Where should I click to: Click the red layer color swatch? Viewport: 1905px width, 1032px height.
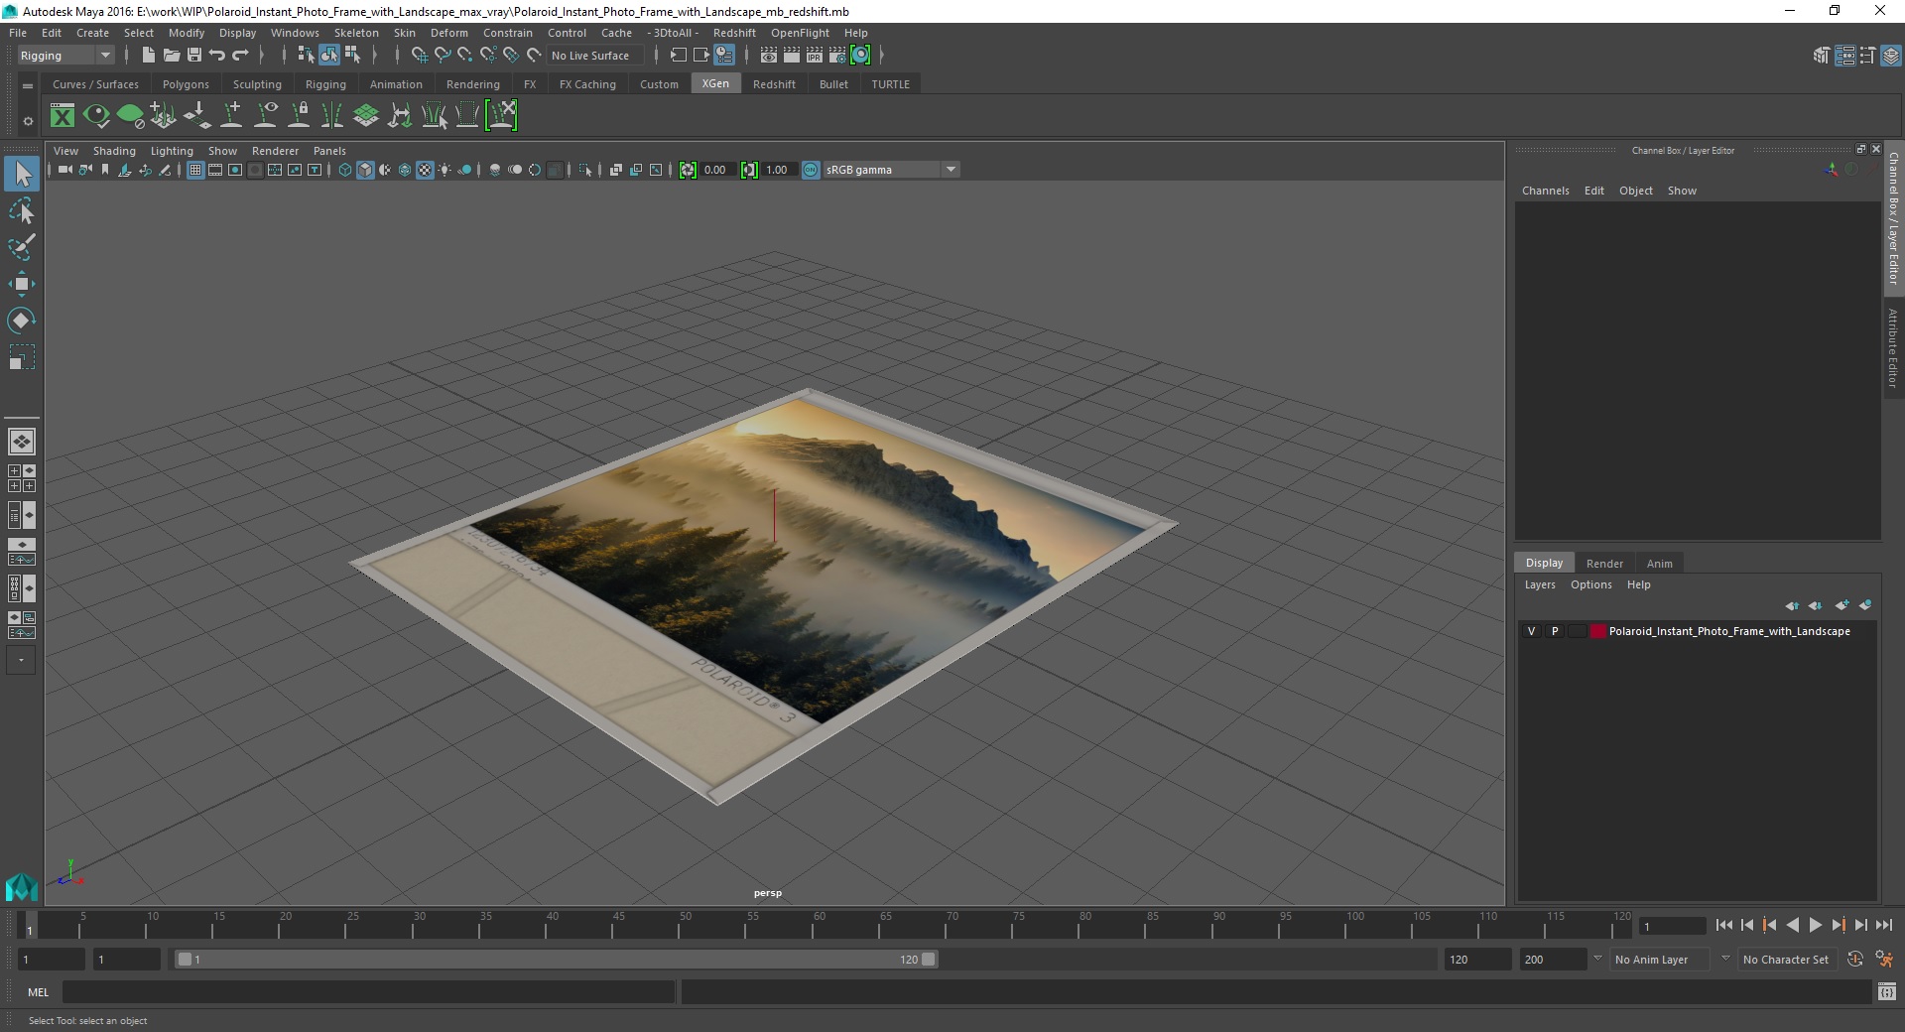pos(1597,631)
